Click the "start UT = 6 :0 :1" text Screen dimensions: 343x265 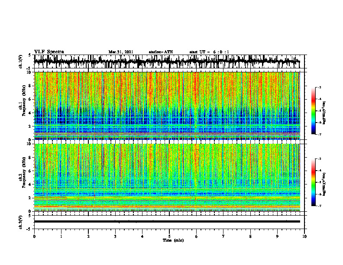click(x=209, y=52)
